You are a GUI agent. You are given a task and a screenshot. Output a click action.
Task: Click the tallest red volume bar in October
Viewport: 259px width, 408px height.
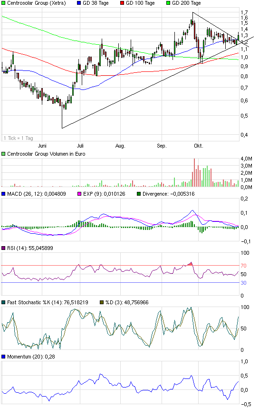(194, 172)
